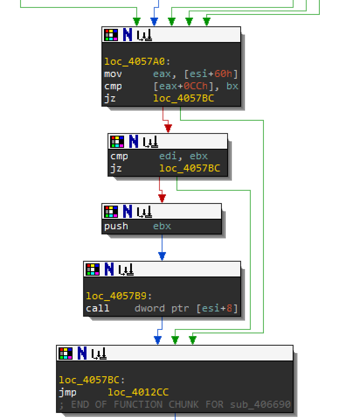Select the 'call dword ptr [esi+8]' instruction
The image size is (339, 420).
point(162,308)
